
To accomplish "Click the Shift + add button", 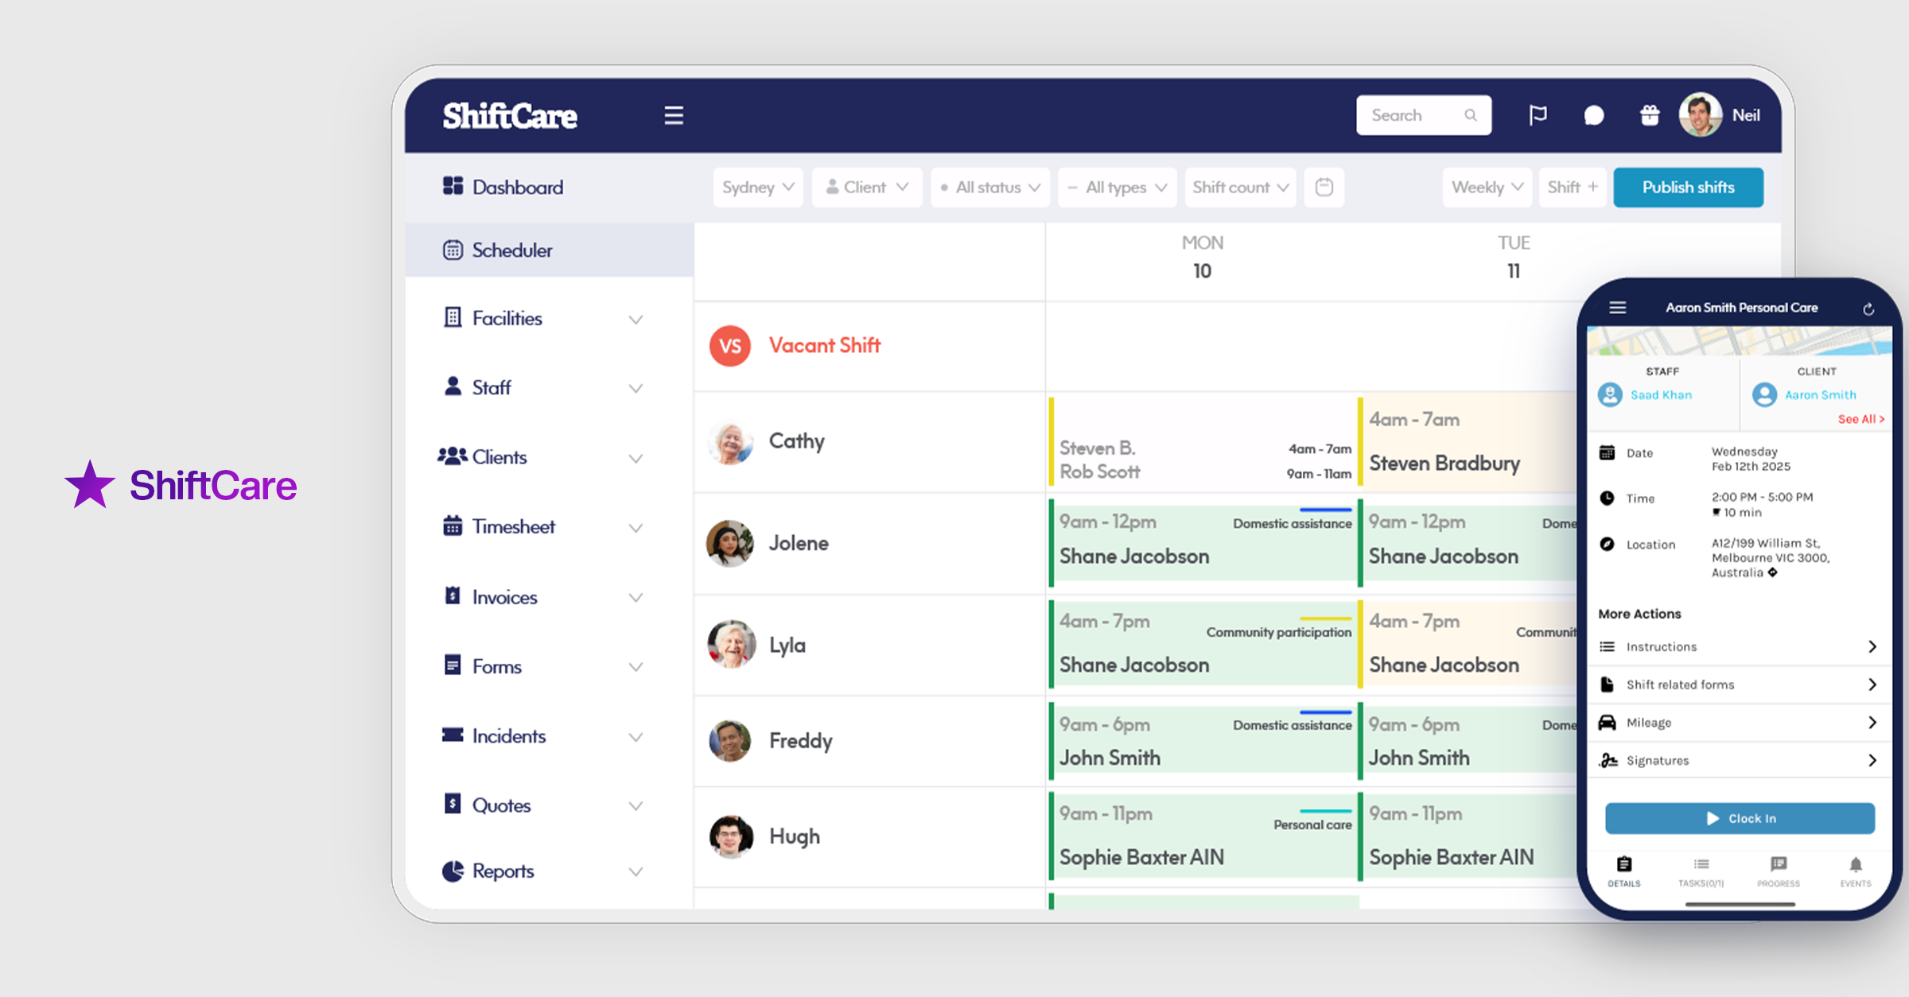I will pyautogui.click(x=1572, y=187).
